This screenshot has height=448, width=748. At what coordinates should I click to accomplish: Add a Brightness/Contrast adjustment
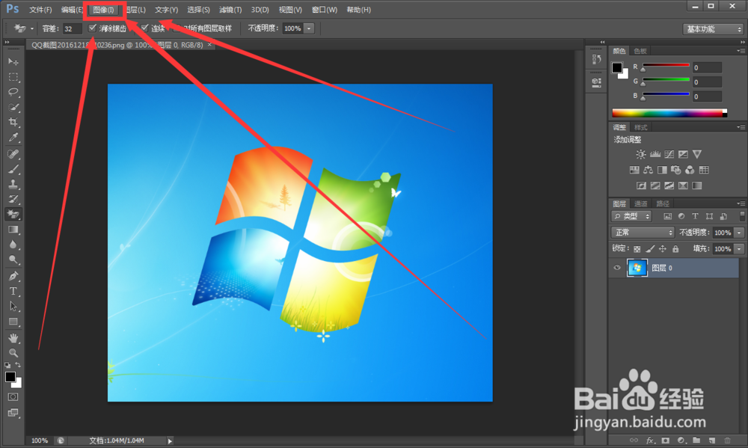(641, 154)
